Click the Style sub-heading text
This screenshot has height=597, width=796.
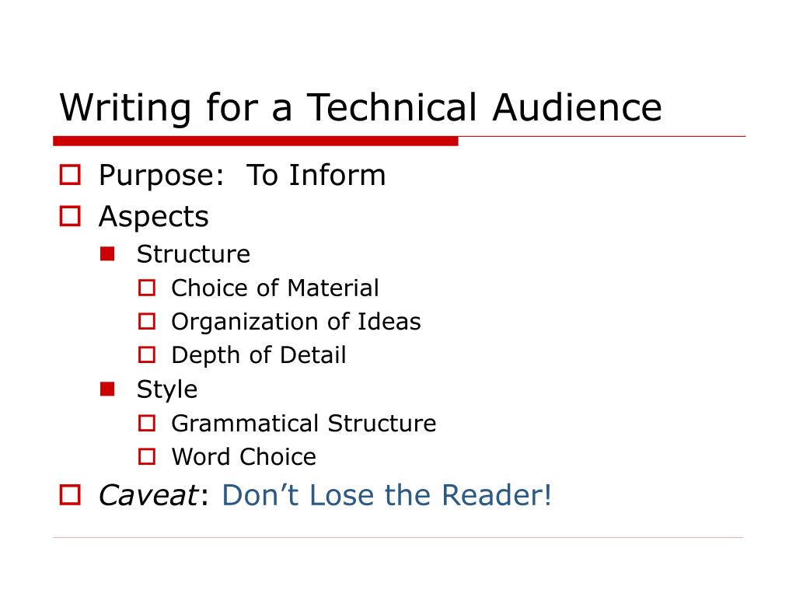pyautogui.click(x=167, y=390)
